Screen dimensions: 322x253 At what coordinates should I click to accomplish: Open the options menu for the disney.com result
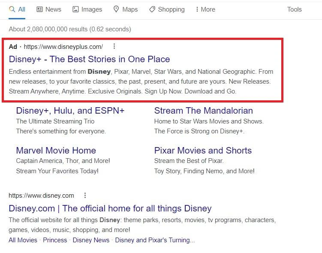[85, 195]
